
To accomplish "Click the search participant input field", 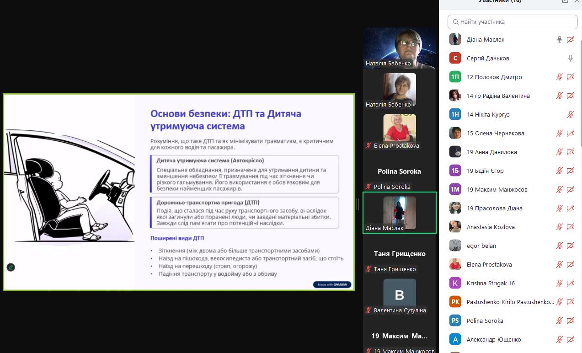I will click(x=513, y=22).
